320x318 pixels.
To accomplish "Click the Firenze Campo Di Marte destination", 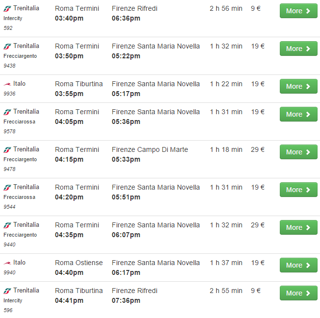I will (x=149, y=149).
